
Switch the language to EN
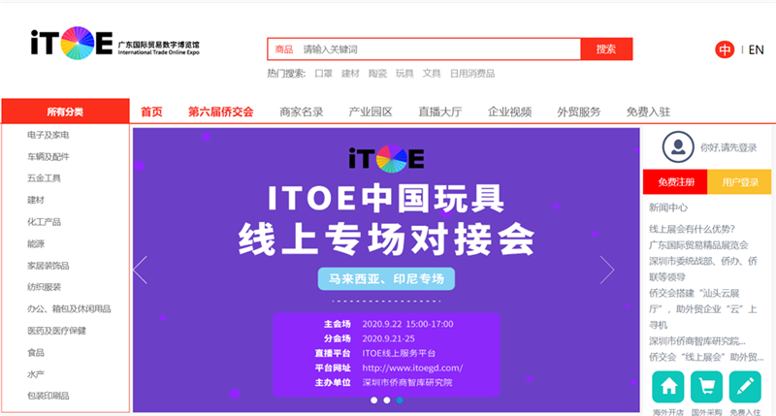pyautogui.click(x=756, y=50)
